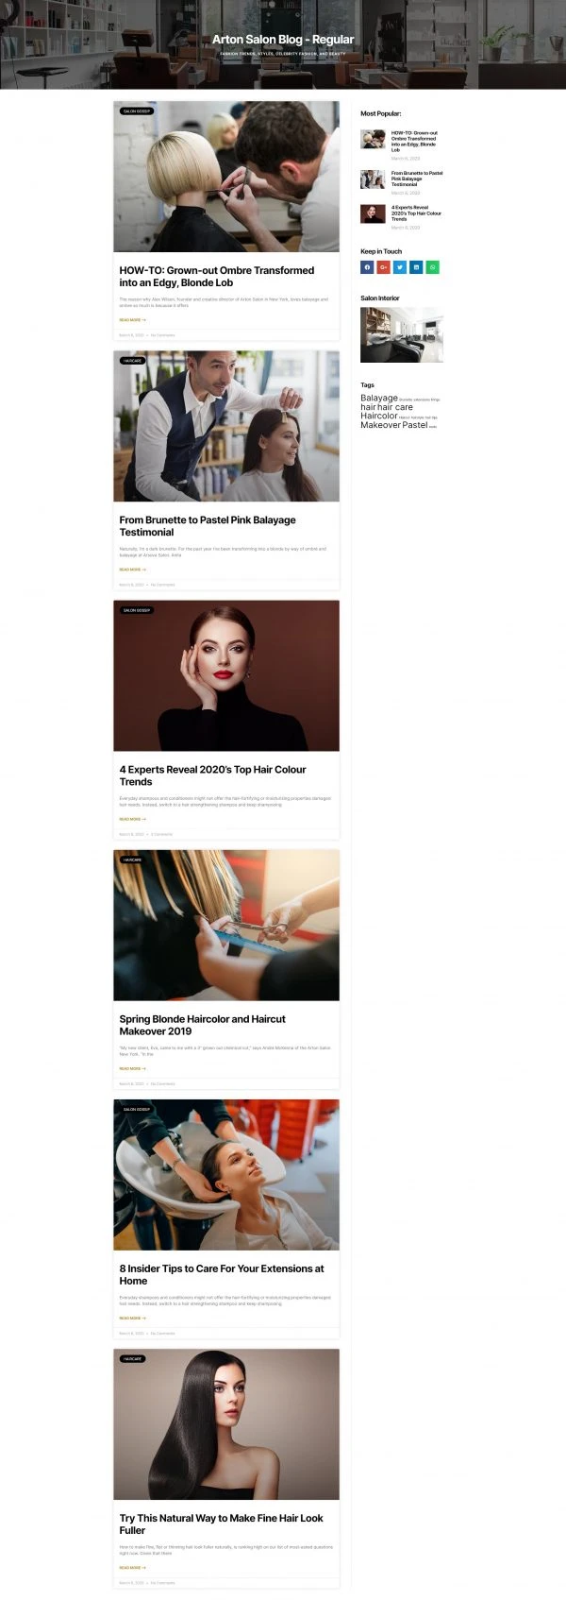Open the Google Plus social icon
The width and height of the screenshot is (566, 1600).
tap(383, 267)
